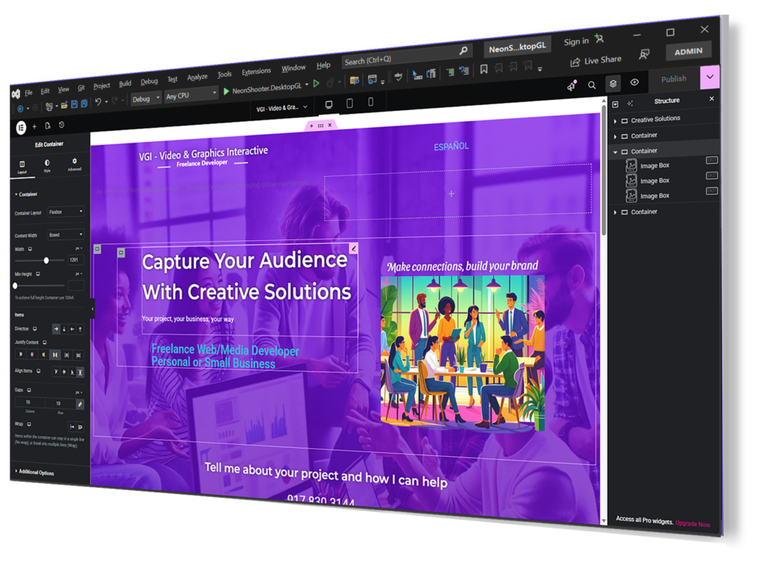Expand the Additional Options section
757x564 pixels.
[x=35, y=472]
